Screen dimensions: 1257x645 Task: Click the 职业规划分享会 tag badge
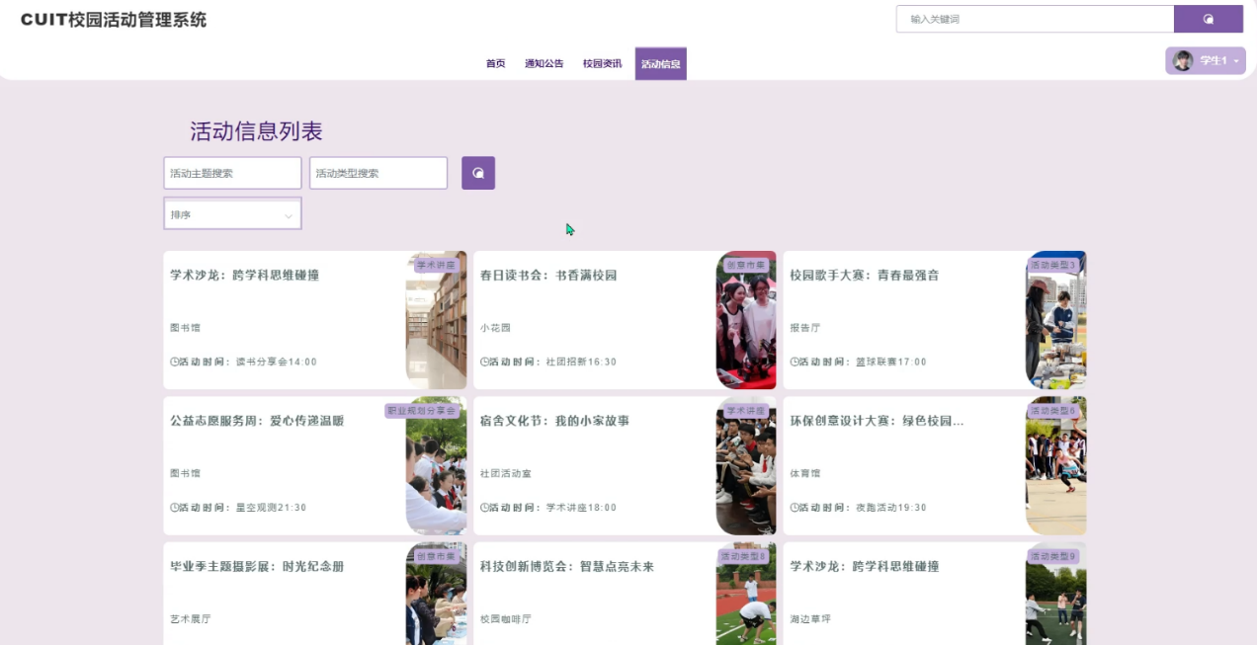point(422,411)
